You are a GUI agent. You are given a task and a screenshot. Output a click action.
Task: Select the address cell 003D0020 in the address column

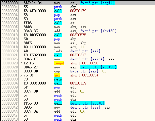[10, 51]
